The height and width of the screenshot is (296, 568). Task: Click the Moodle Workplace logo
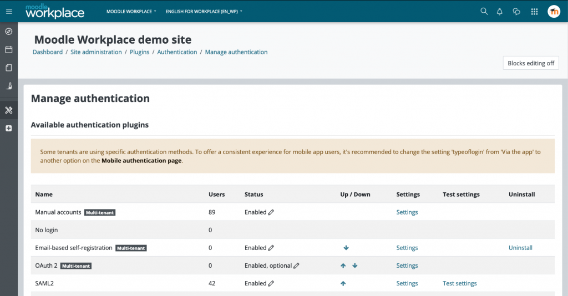pyautogui.click(x=55, y=11)
